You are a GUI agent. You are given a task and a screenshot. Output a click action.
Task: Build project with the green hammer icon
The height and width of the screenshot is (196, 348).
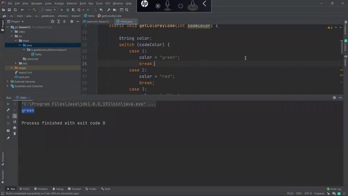click(x=34, y=10)
